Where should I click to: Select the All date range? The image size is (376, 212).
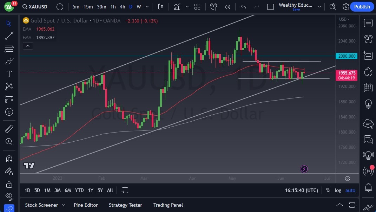point(110,190)
